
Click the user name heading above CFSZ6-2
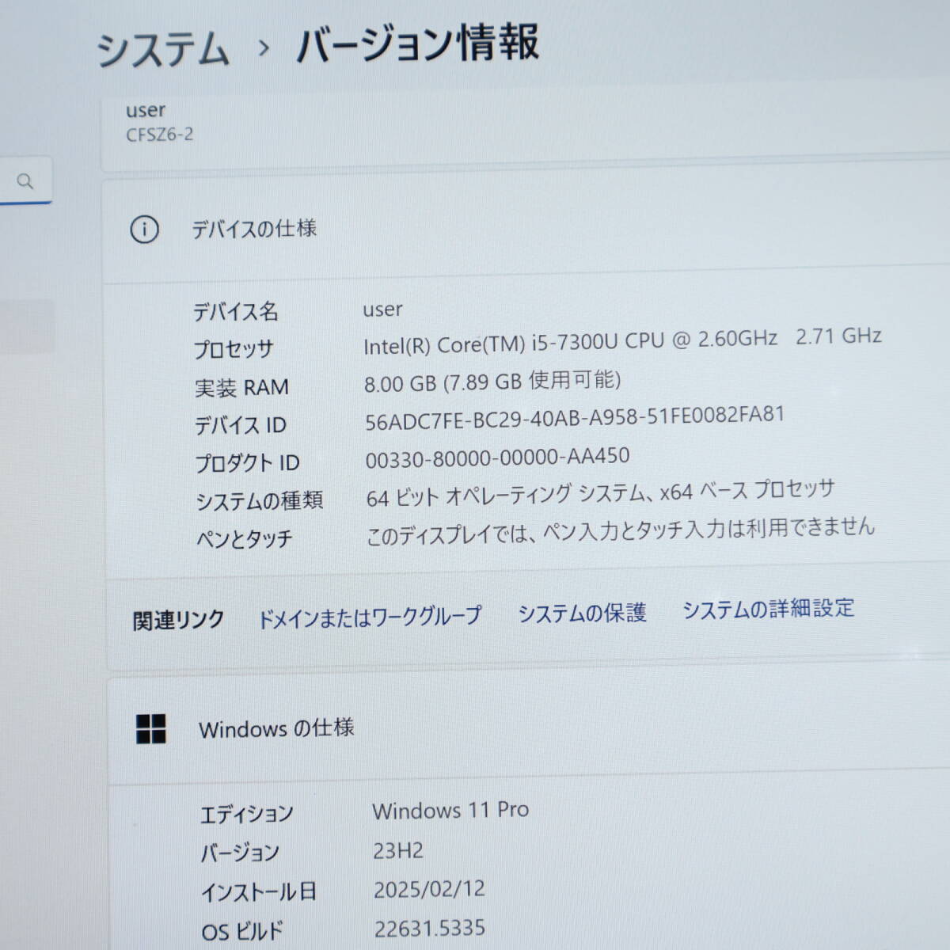(x=146, y=110)
